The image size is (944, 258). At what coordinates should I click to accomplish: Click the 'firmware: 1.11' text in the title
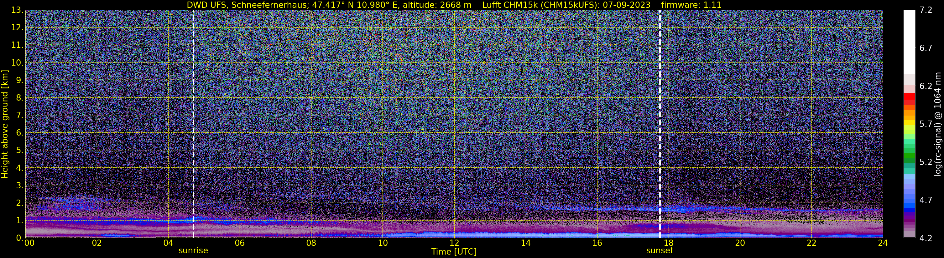691,5
